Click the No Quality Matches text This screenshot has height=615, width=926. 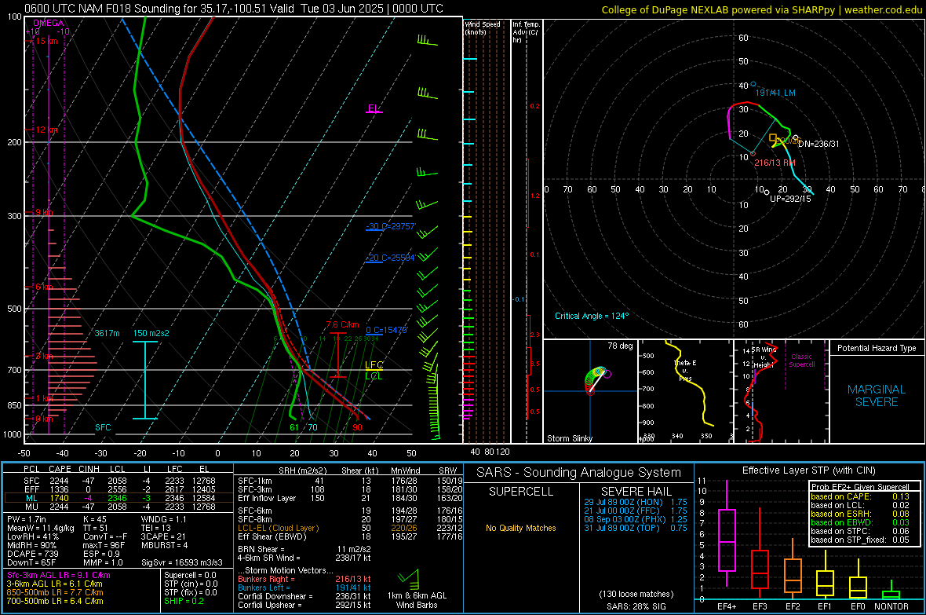521,528
